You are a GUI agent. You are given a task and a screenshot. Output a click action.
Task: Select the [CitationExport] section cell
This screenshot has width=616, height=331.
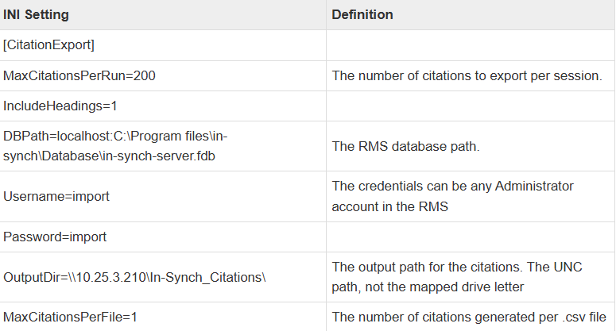coord(49,45)
